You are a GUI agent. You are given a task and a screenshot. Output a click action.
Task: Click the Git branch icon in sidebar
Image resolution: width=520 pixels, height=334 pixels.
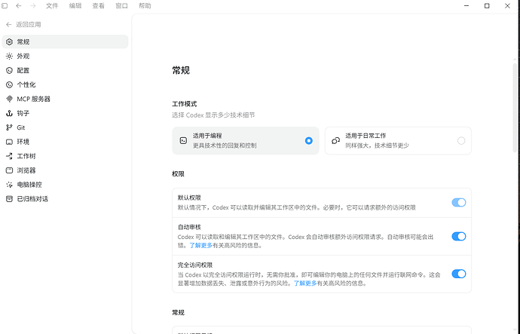coord(9,127)
